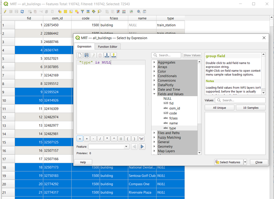274x199 pixels.
Task: Collapse the Fields and Values group
Action: pos(155,94)
